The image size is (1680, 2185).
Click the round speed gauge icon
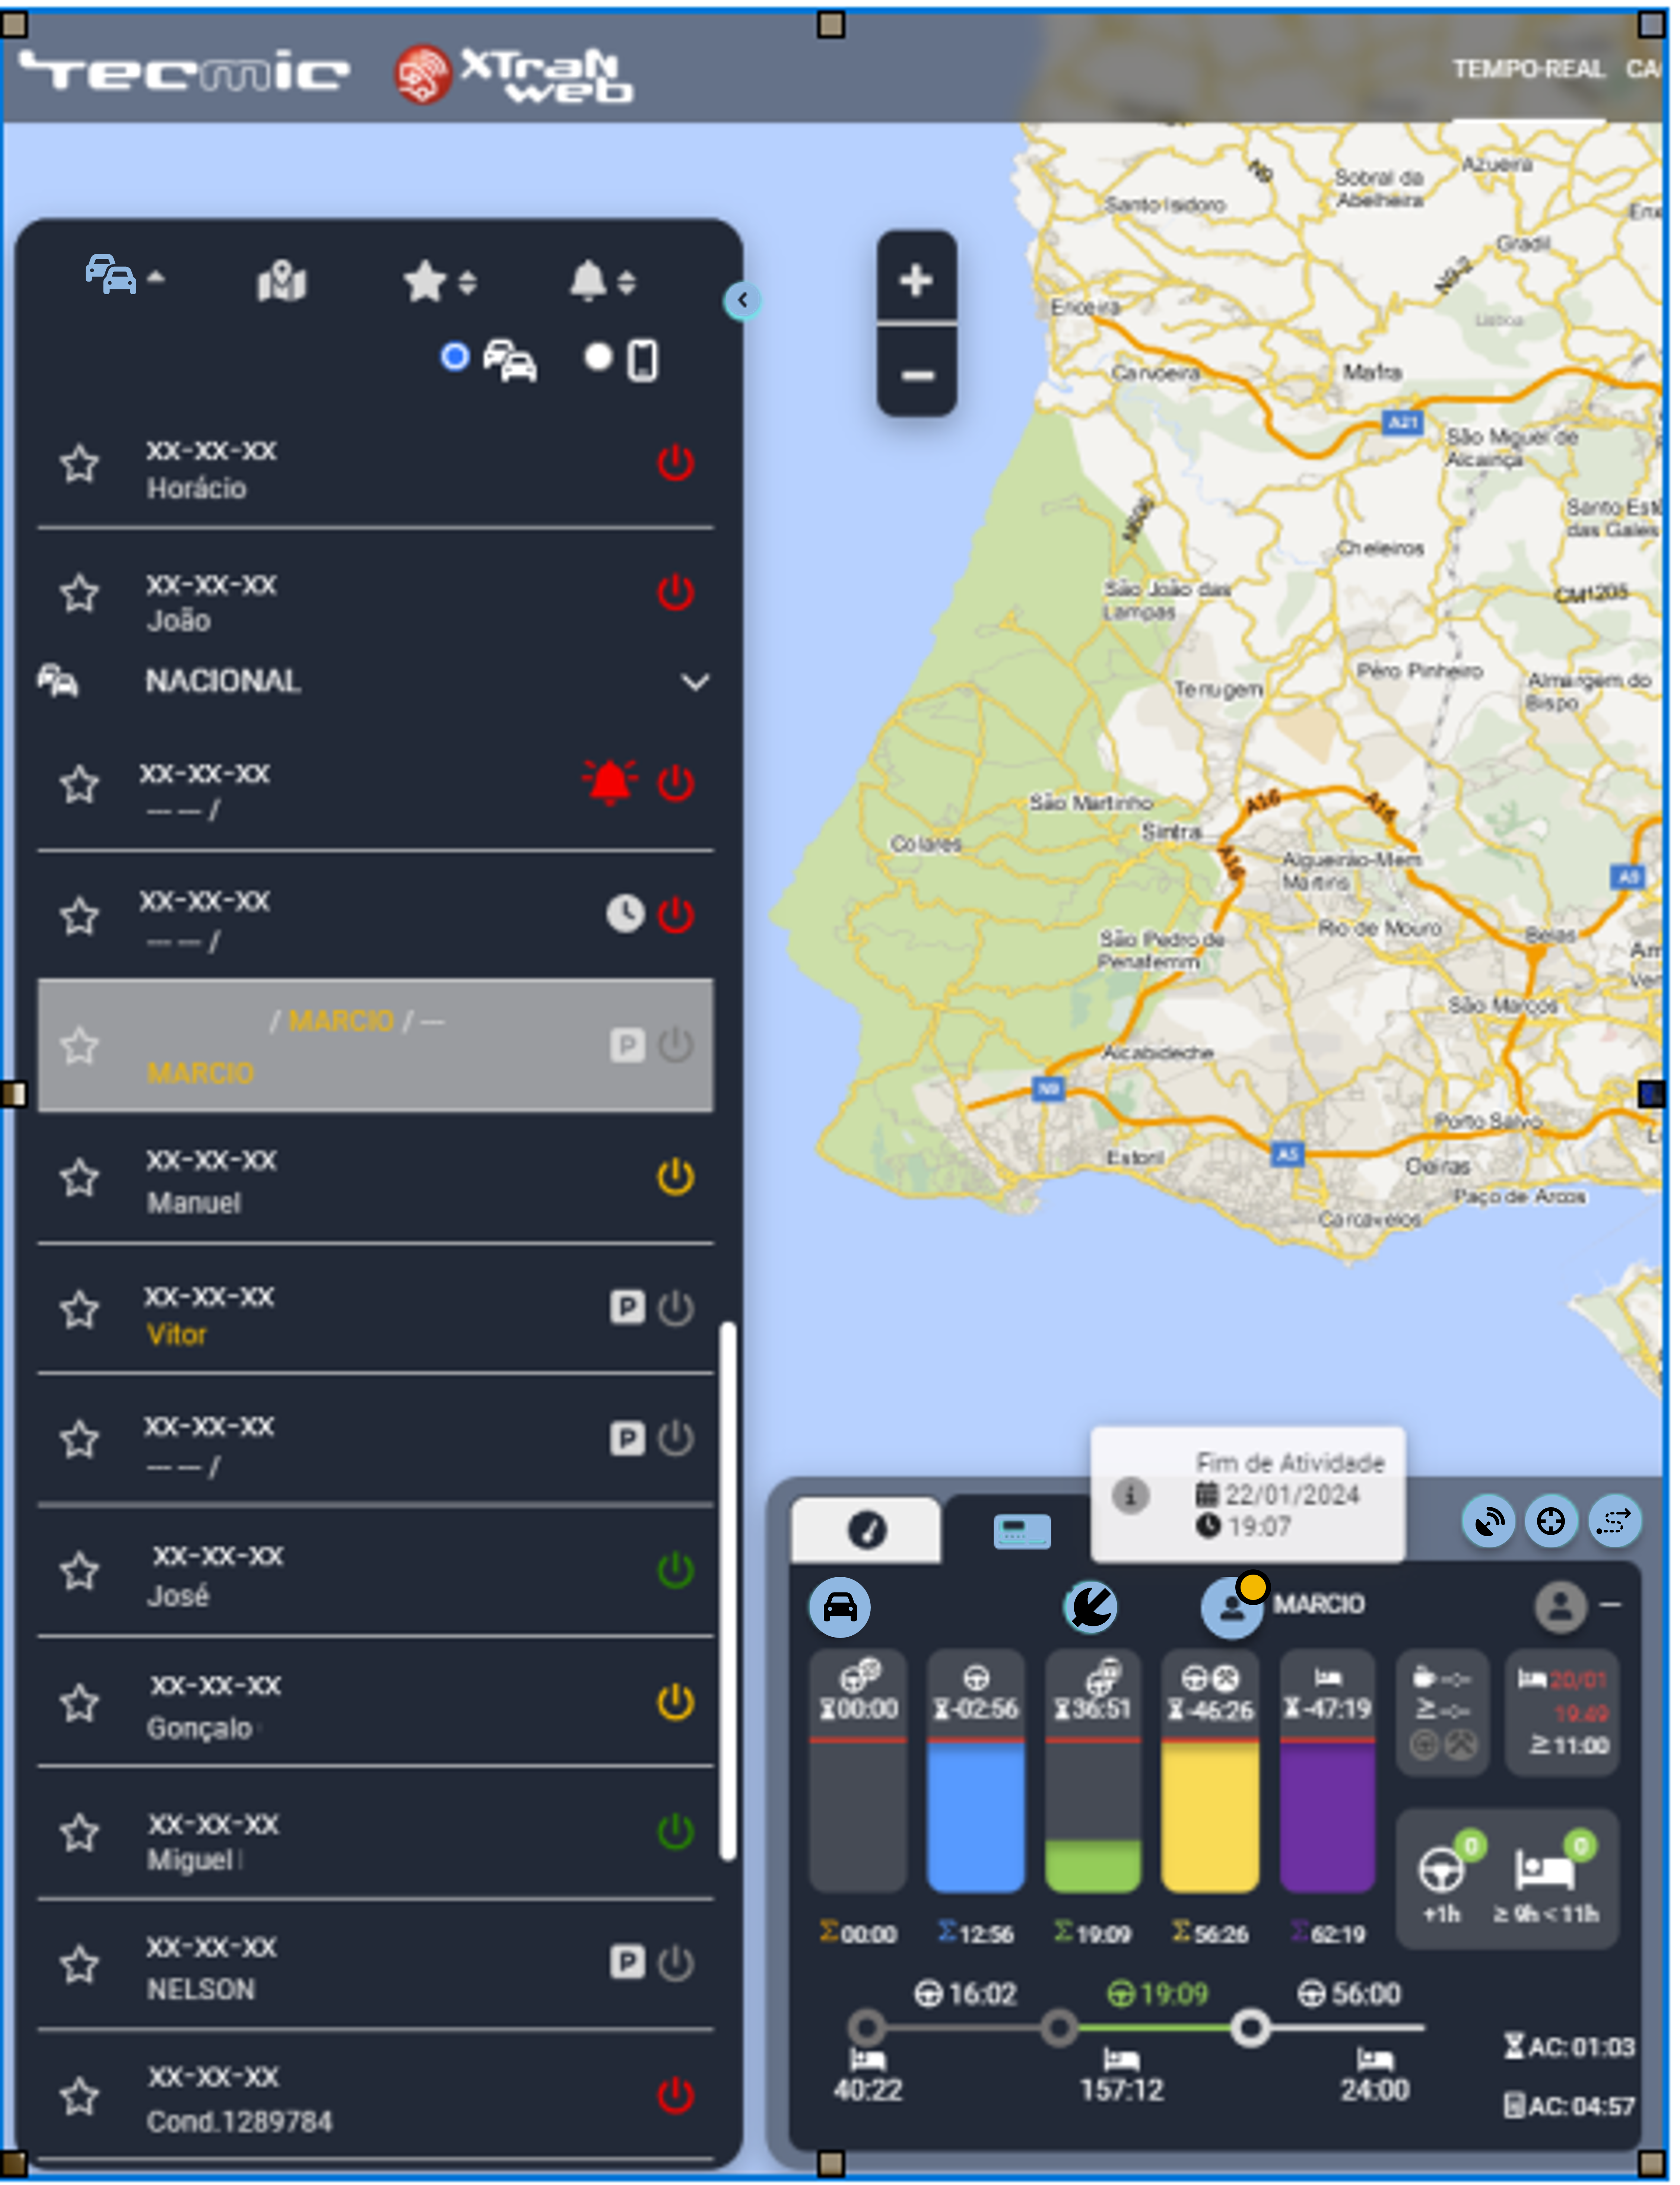click(1090, 1607)
